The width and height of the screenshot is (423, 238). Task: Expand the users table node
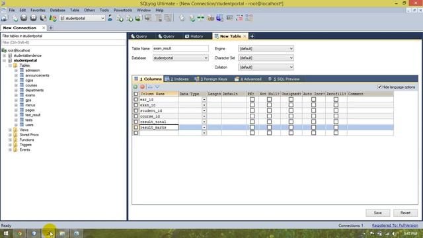16,125
